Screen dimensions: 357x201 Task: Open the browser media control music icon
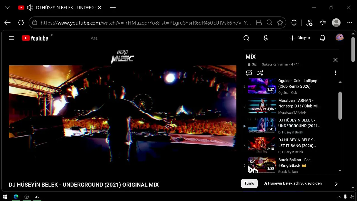[x=309, y=23]
